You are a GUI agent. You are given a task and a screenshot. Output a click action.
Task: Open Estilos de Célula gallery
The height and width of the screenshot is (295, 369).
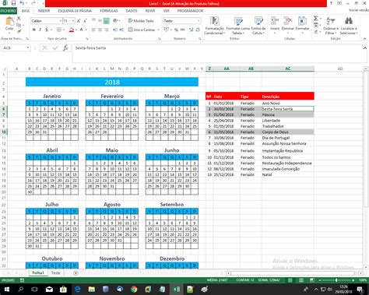click(x=258, y=26)
